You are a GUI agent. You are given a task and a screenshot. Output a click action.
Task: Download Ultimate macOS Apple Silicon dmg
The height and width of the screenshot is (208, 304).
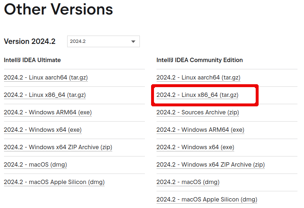[54, 182]
